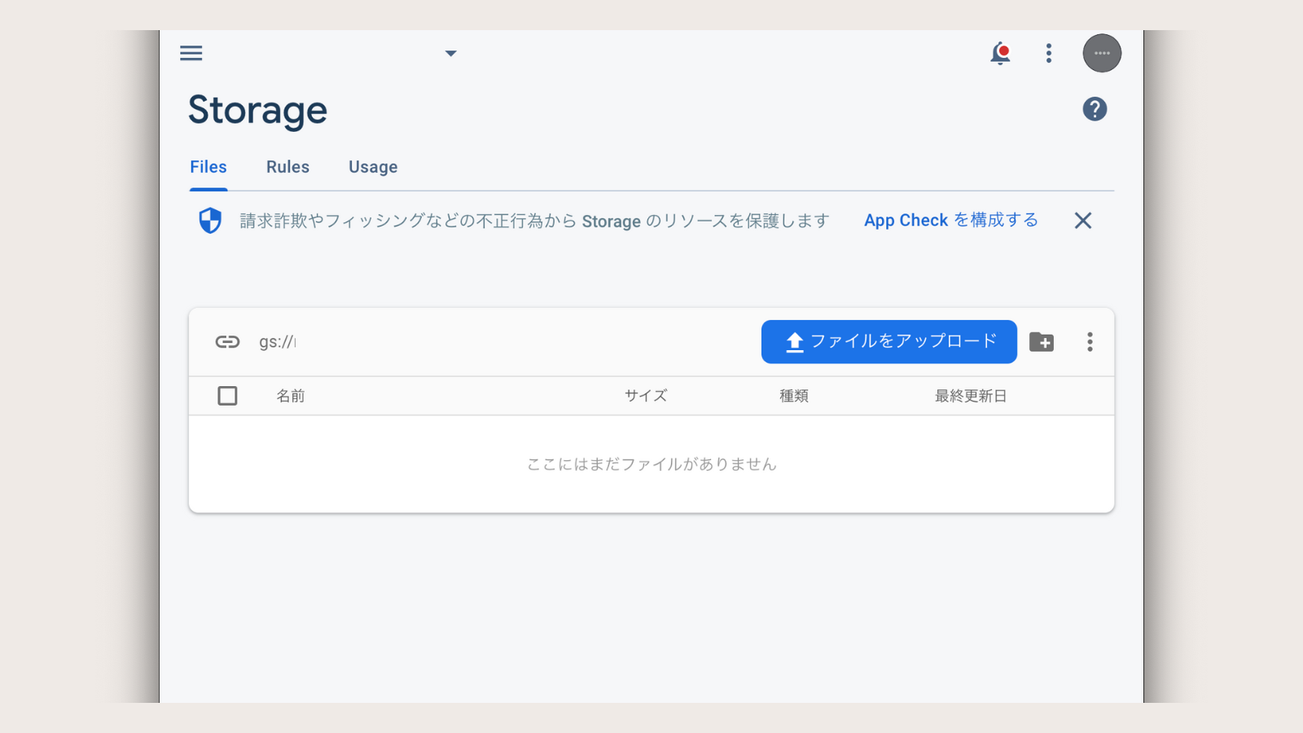Switch to the Files tab

(x=208, y=167)
